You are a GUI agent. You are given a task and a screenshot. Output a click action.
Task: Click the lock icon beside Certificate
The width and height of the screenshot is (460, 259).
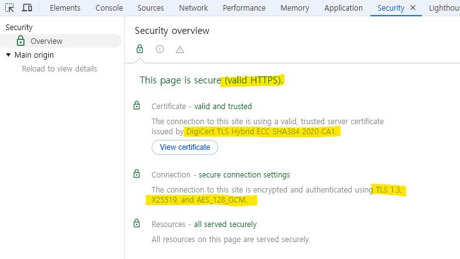137,106
